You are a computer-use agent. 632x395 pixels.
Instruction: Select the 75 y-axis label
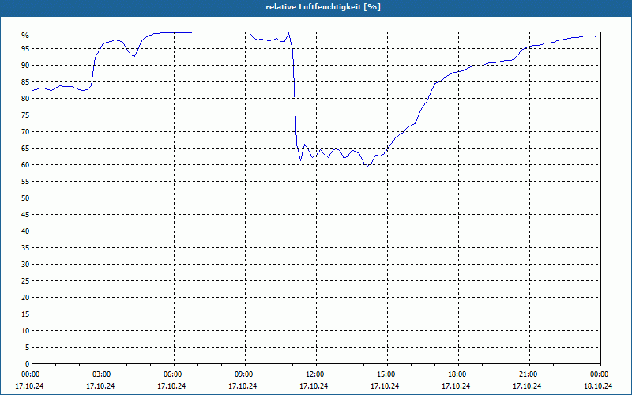(25, 115)
